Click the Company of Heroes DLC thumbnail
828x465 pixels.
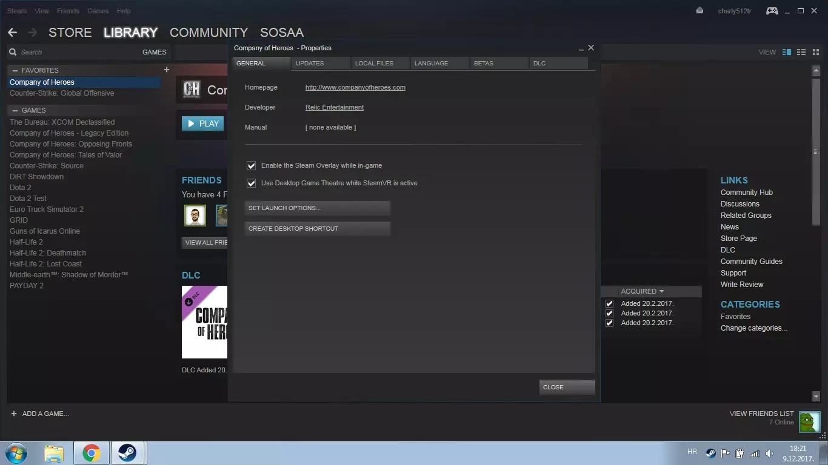(204, 322)
